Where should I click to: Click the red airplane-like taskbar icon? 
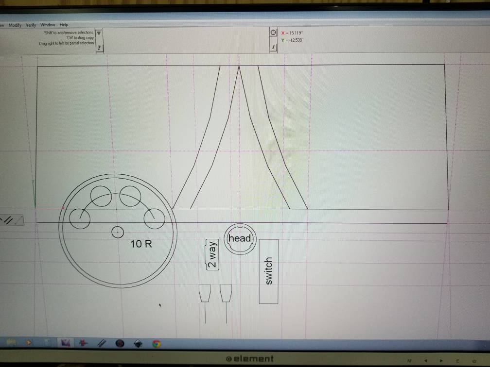[84, 343]
